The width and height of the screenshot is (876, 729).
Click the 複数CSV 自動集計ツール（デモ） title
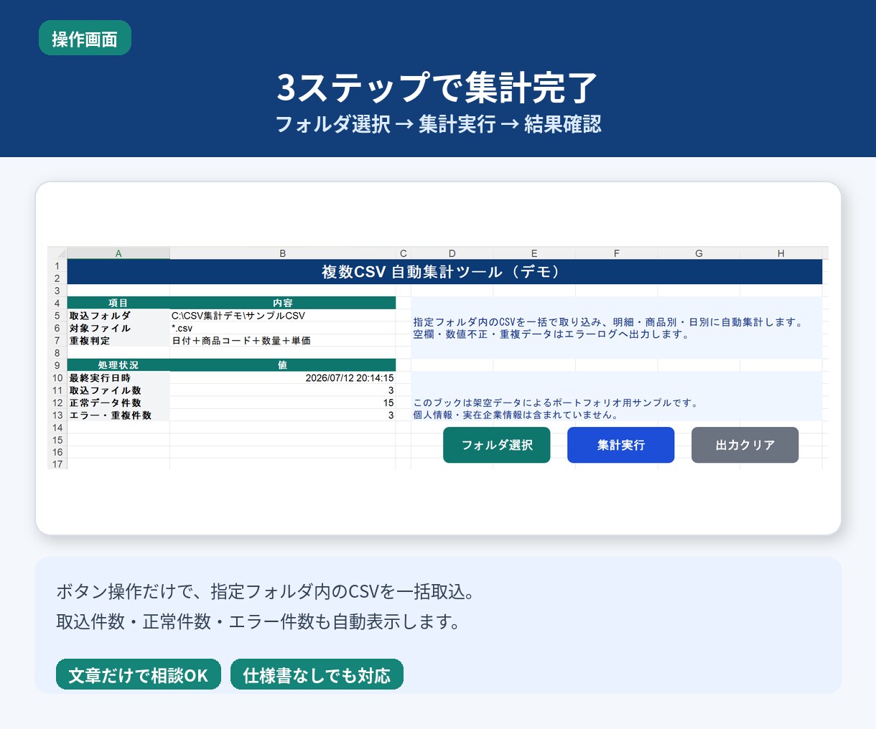444,272
